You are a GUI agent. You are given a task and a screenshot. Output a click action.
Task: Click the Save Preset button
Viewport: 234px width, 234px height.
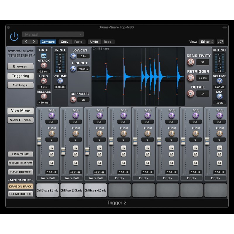pos(20,172)
